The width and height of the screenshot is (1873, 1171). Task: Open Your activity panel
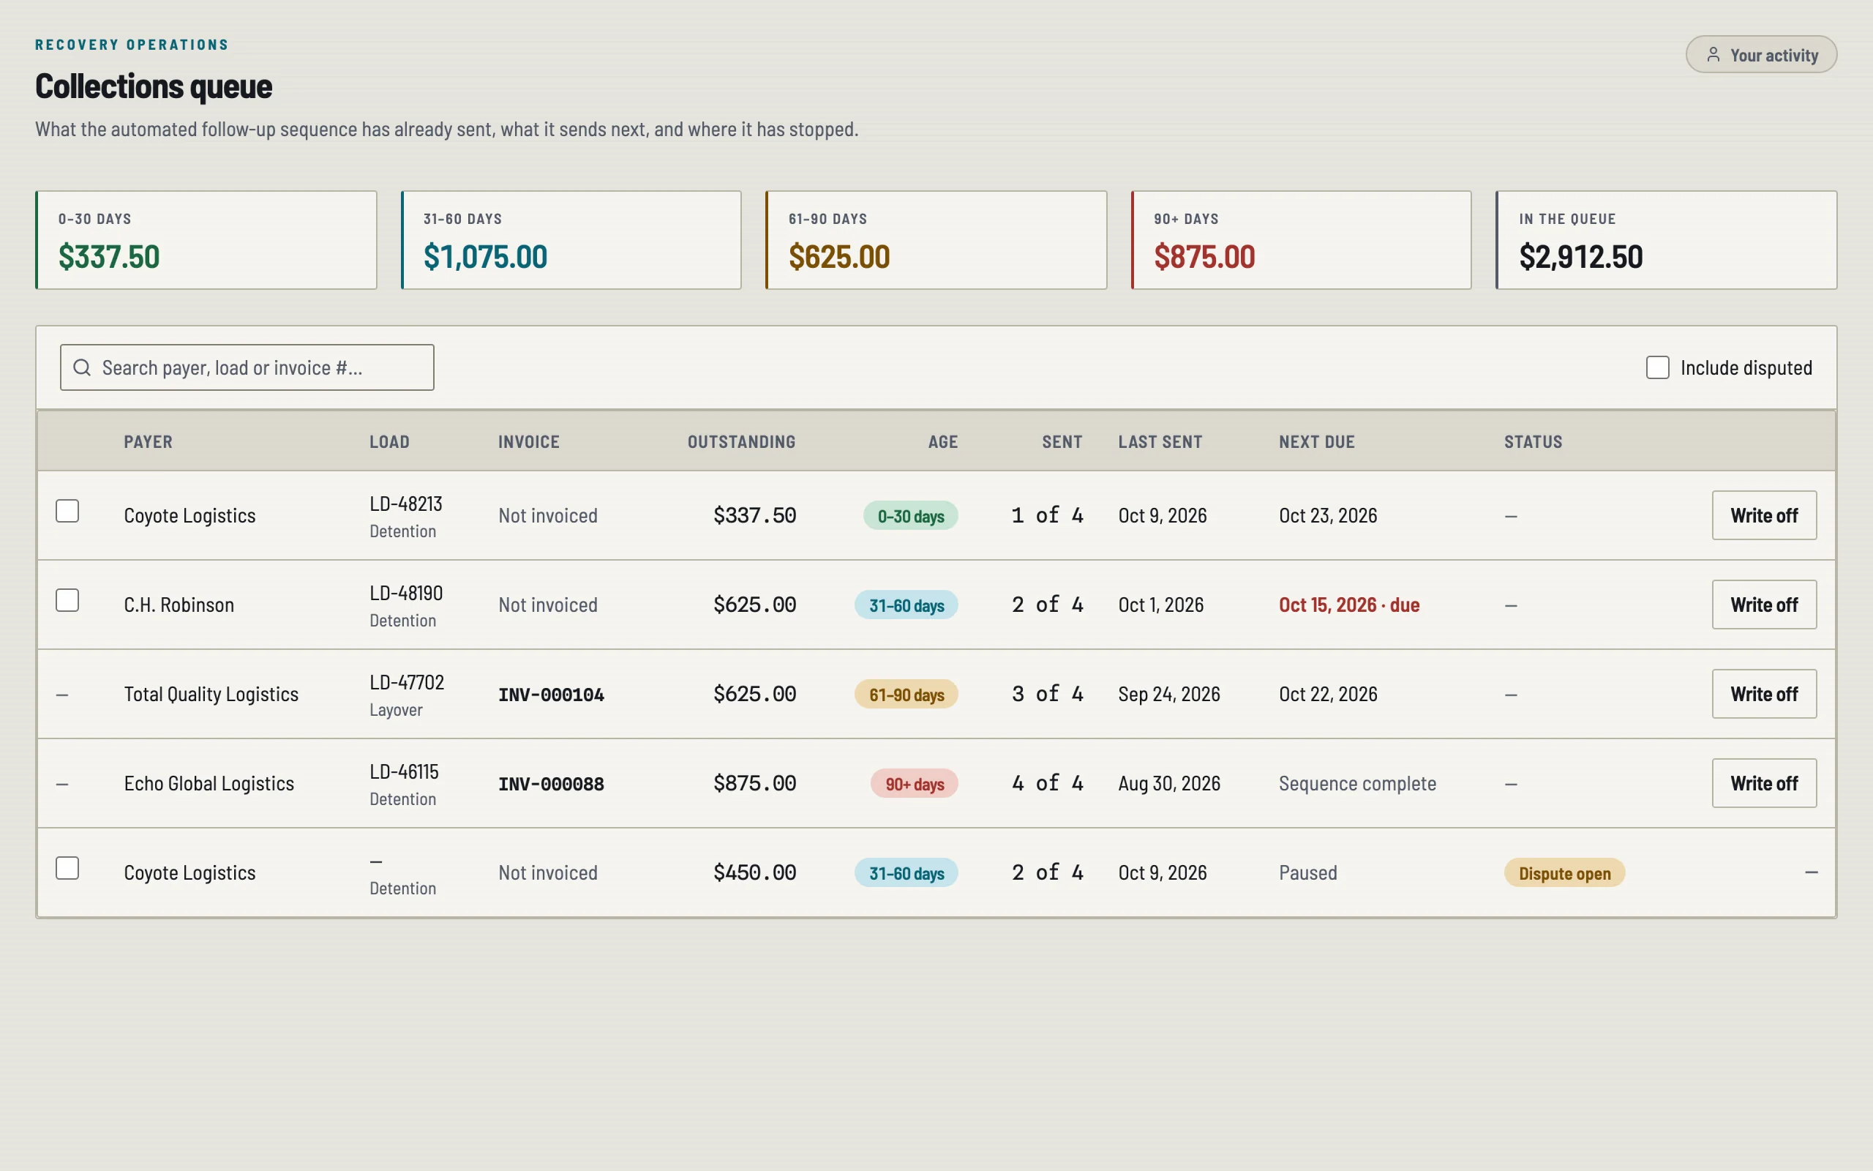pyautogui.click(x=1761, y=55)
